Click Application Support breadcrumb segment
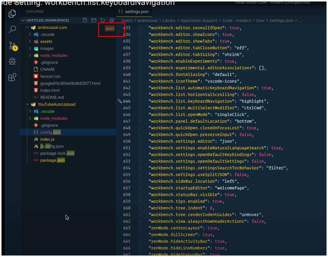Image resolution: width=328 pixels, height=257 pixels. click(x=199, y=20)
